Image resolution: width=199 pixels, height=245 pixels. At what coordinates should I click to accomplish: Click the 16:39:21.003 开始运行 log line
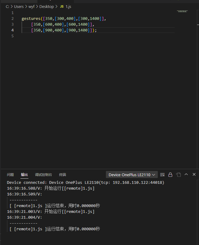coord(51,212)
